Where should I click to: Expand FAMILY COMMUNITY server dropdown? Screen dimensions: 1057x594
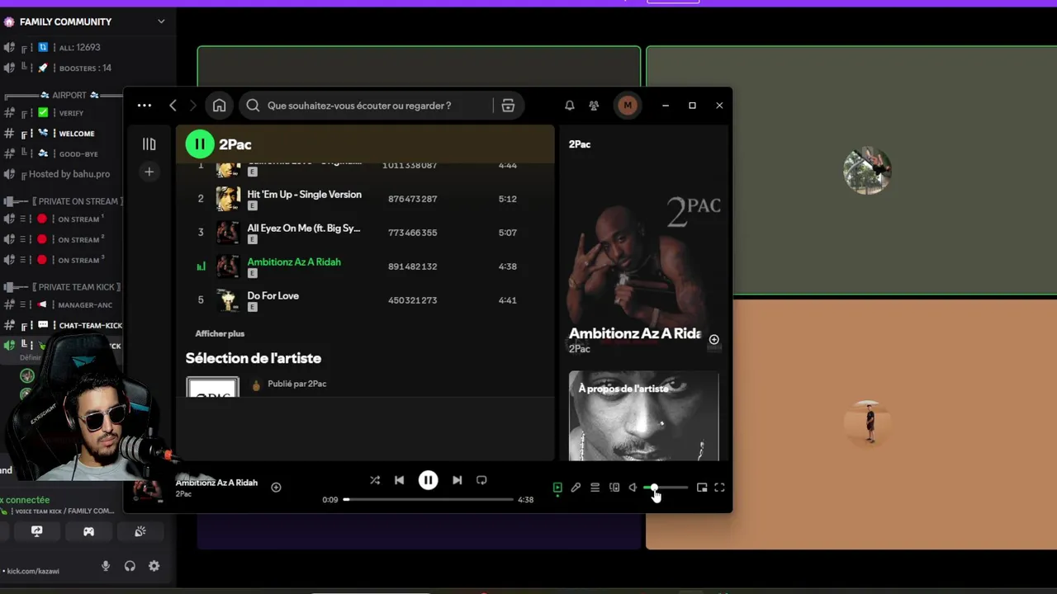point(161,21)
